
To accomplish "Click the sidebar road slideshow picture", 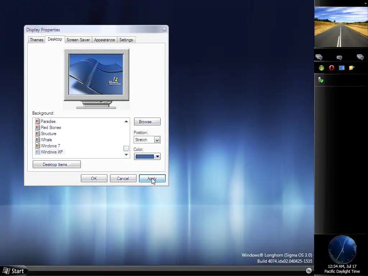I will 341,27.
